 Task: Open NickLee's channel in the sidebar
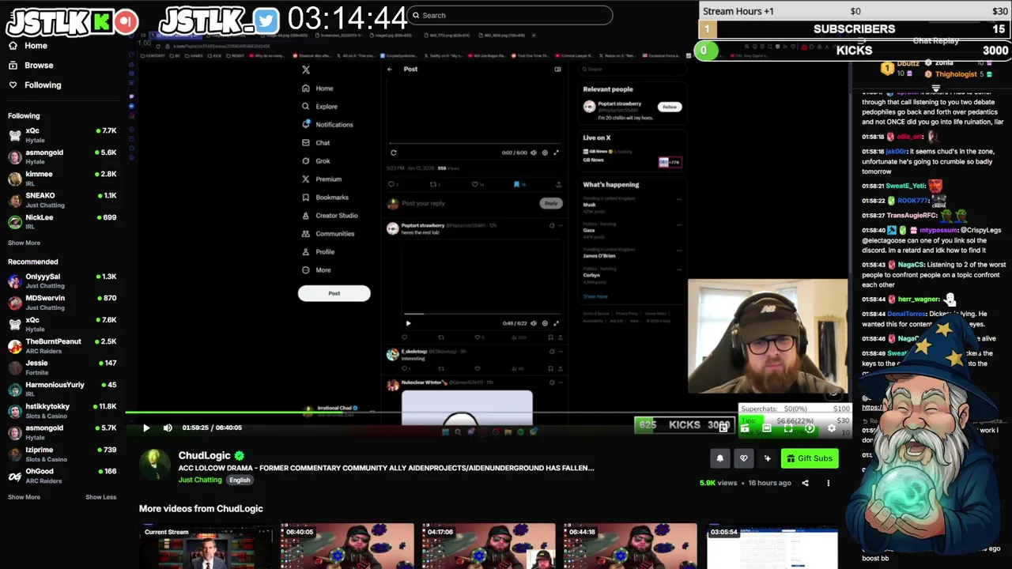62,221
